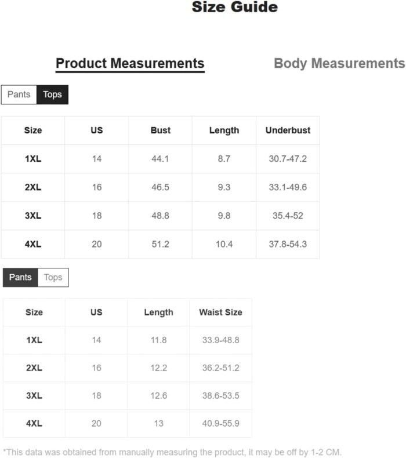Click the Tops toggle above the pants table
The width and height of the screenshot is (406, 458).
point(53,277)
